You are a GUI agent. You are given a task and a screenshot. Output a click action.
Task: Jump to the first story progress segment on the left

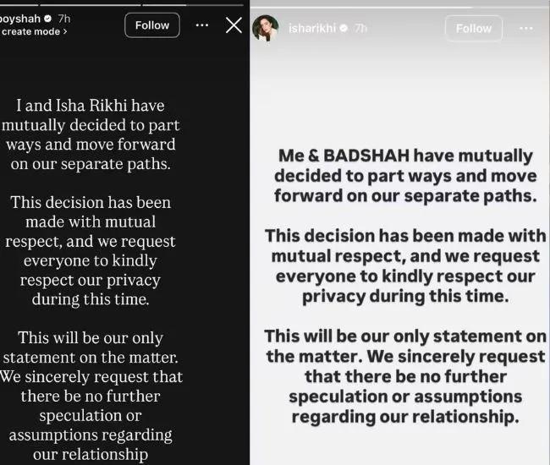[19, 5]
